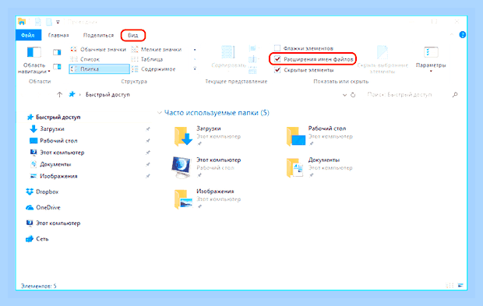Toggle the details pane icon

(57, 66)
